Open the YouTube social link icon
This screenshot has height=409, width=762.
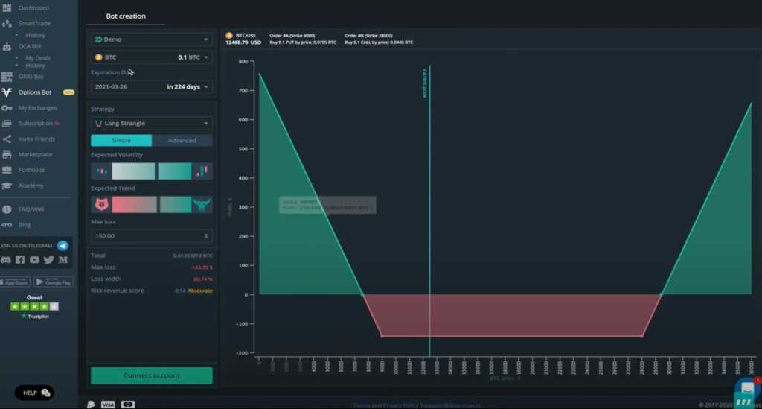tap(34, 260)
